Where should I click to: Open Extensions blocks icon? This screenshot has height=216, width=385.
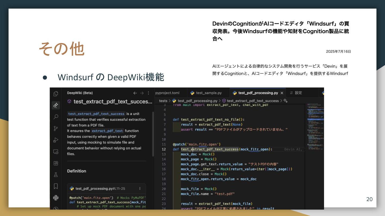[56, 163]
